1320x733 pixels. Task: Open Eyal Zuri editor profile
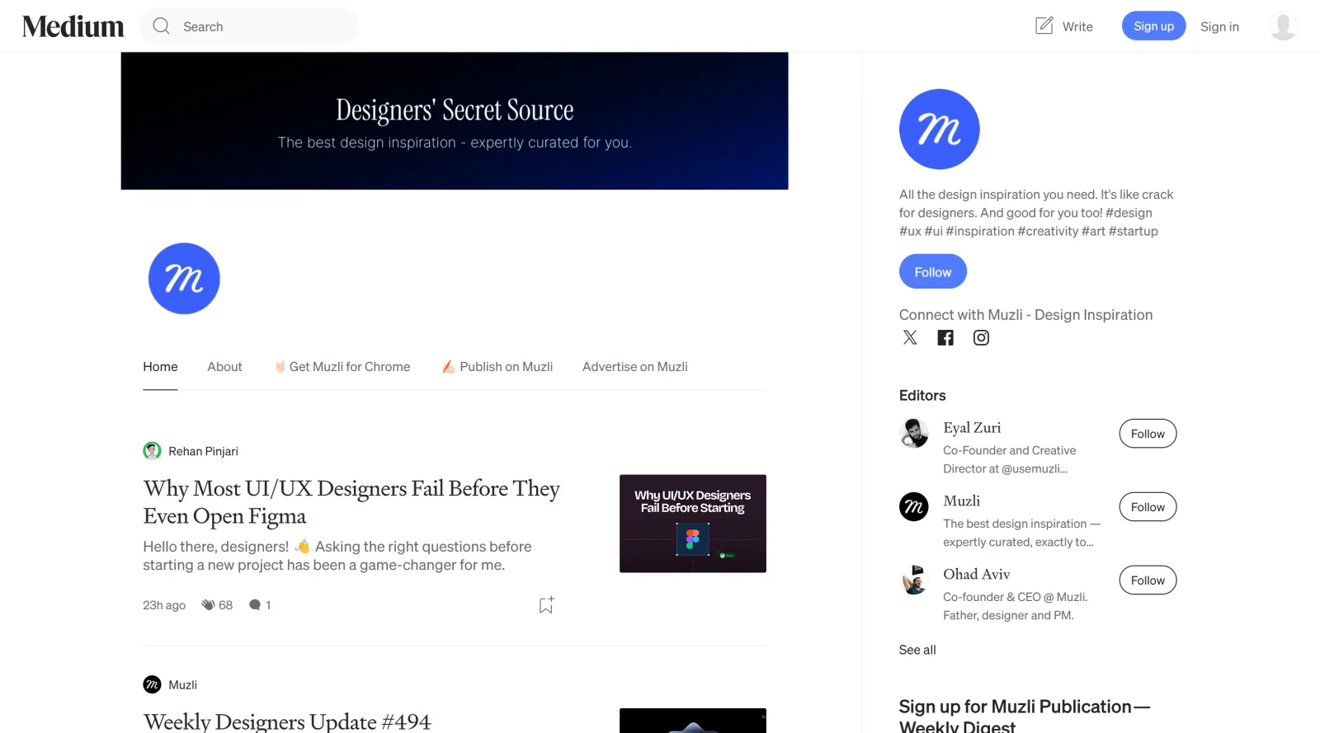(x=972, y=428)
